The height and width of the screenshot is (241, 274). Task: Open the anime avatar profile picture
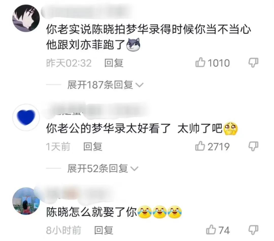tap(26, 18)
